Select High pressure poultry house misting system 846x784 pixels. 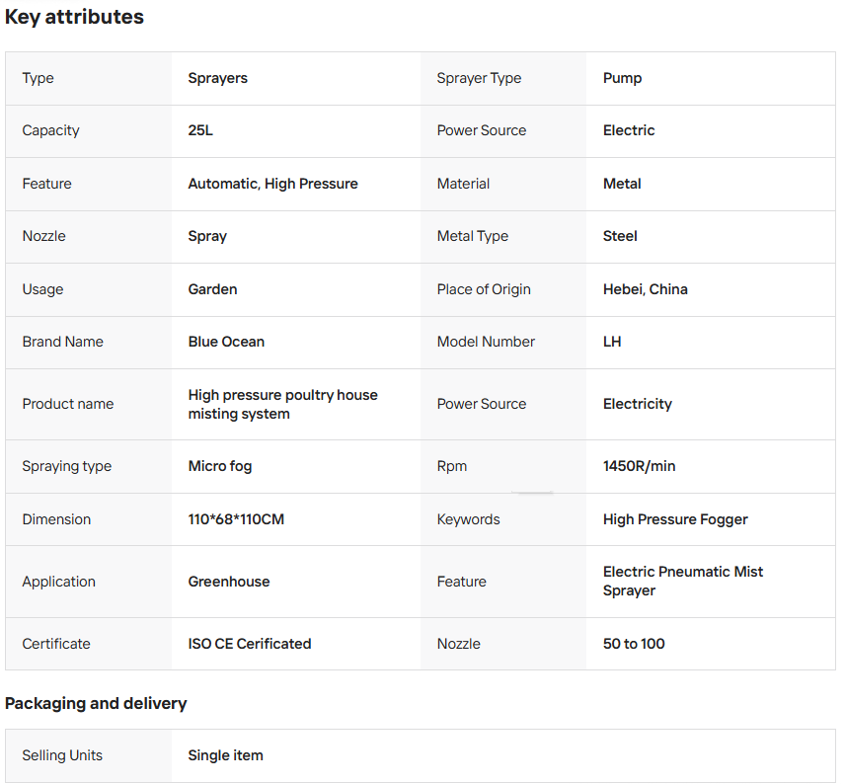click(282, 405)
